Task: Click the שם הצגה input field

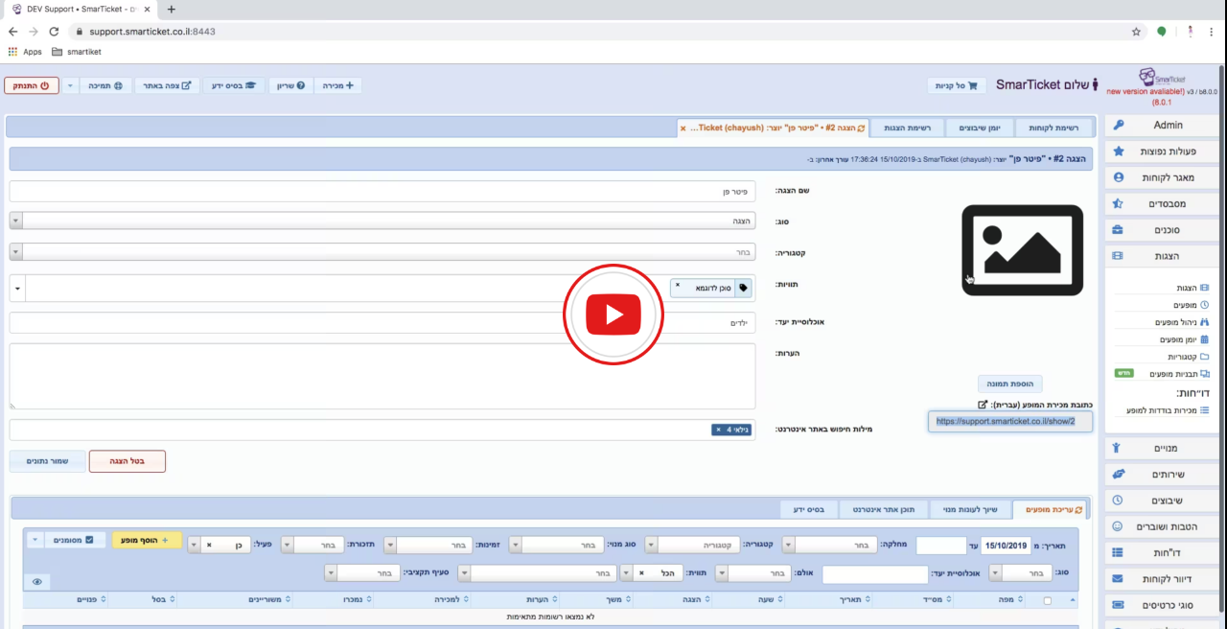Action: 383,191
